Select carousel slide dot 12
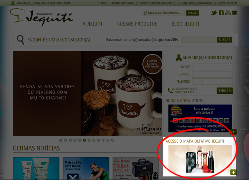 [x=113, y=140]
